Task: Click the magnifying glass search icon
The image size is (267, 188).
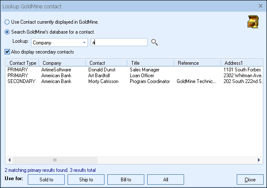Action: [155, 42]
